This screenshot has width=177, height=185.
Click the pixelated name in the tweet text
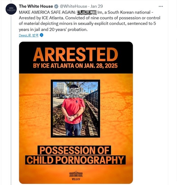coord(87,12)
